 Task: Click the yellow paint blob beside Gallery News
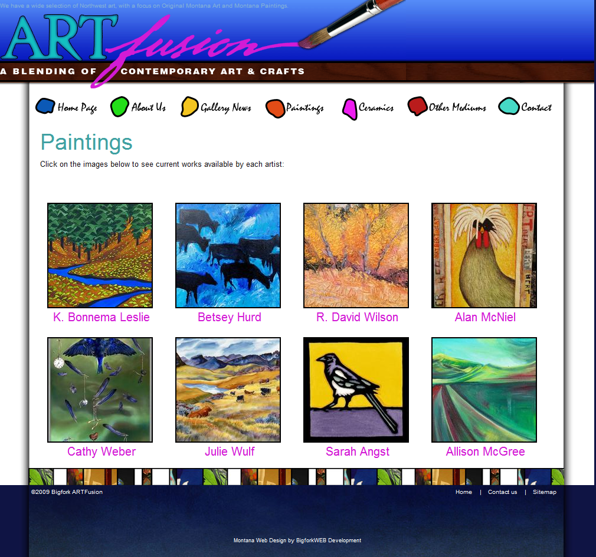pos(189,106)
